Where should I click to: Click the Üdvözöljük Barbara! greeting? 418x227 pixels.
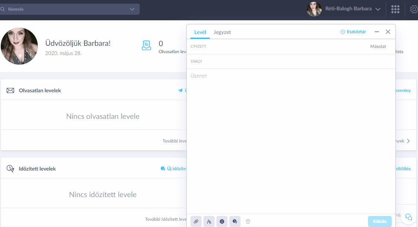click(78, 43)
